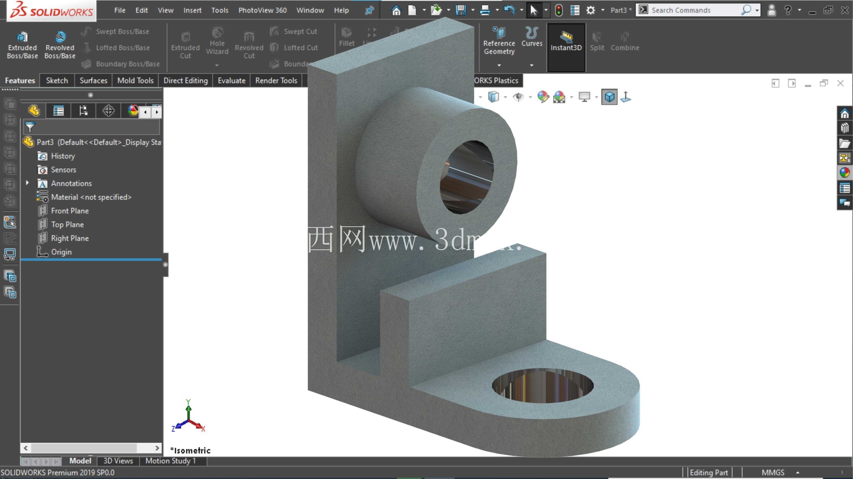This screenshot has height=479, width=853.
Task: Expand the Hole Wizard dropdown arrow
Action: click(x=217, y=65)
